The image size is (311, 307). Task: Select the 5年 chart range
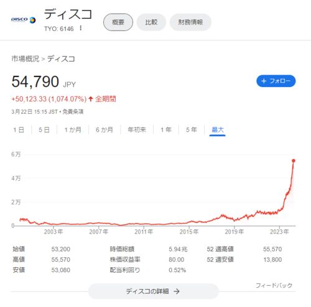(191, 130)
